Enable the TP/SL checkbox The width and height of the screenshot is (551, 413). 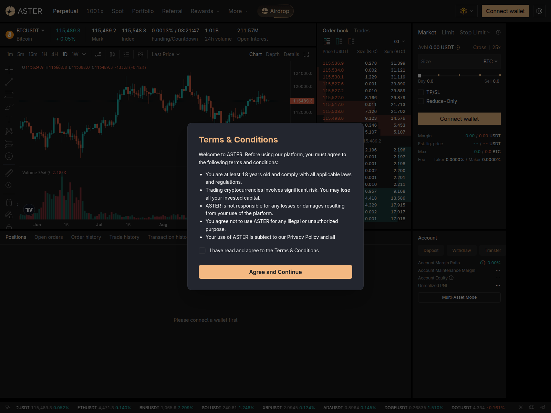pos(421,92)
